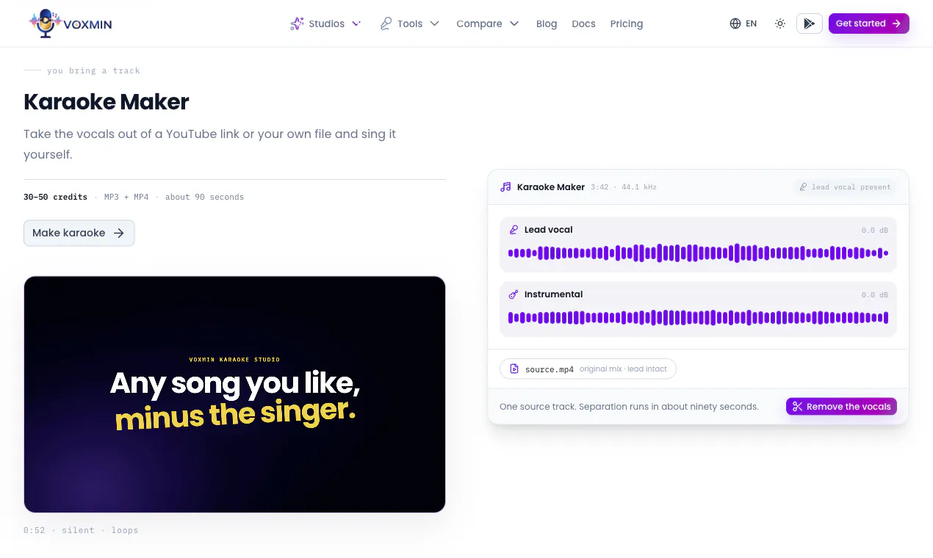
Task: Expand the Studios dropdown chevron
Action: click(356, 23)
